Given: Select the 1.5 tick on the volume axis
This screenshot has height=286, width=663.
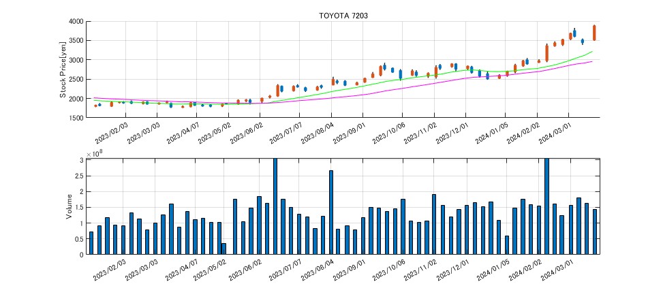Looking at the screenshot, I should (80, 208).
